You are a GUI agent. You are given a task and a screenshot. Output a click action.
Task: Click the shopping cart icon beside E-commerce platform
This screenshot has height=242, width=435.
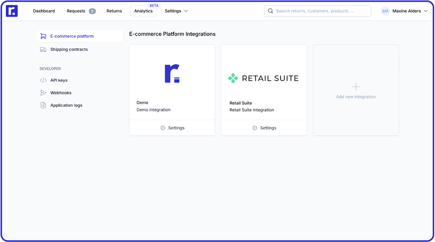(43, 36)
